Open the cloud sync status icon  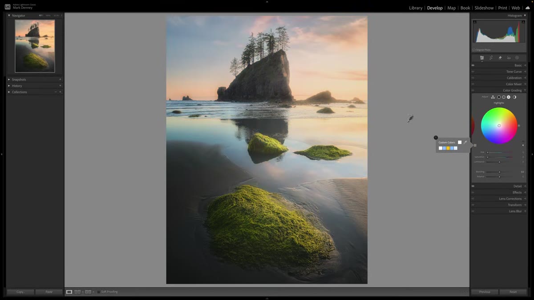pos(527,8)
